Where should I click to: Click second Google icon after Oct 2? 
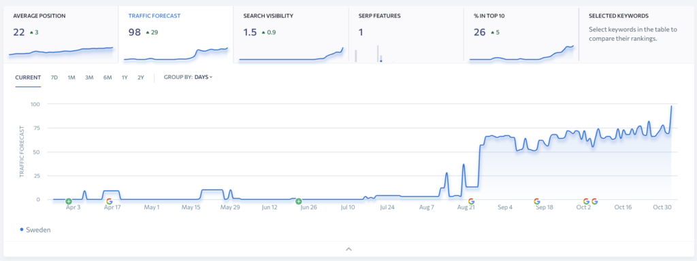click(x=594, y=201)
